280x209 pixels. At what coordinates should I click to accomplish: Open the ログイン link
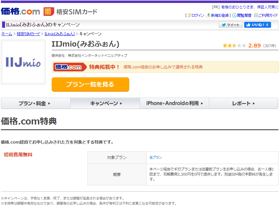tap(198, 15)
